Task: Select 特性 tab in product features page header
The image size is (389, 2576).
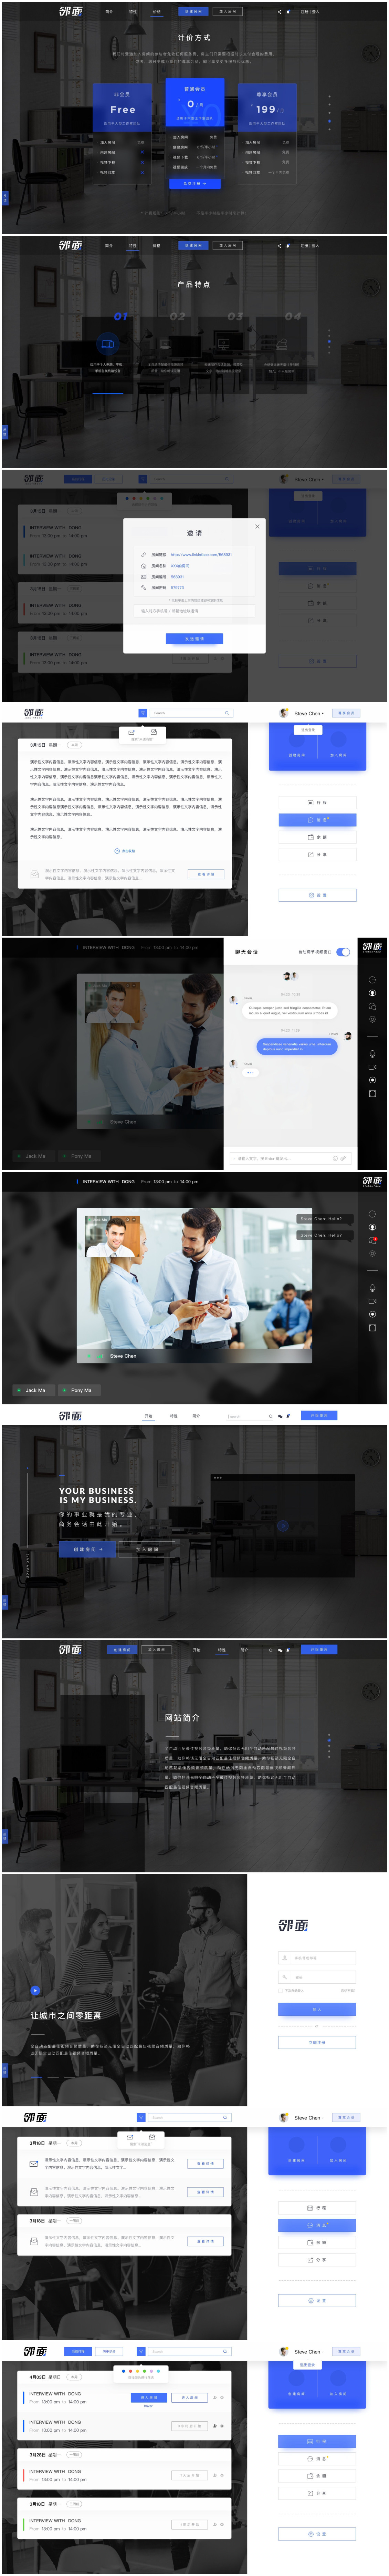Action: pyautogui.click(x=133, y=245)
